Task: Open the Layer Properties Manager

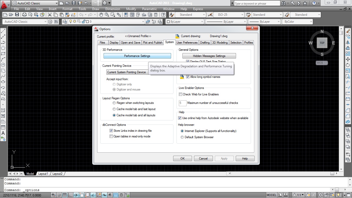Action: (x=65, y=22)
